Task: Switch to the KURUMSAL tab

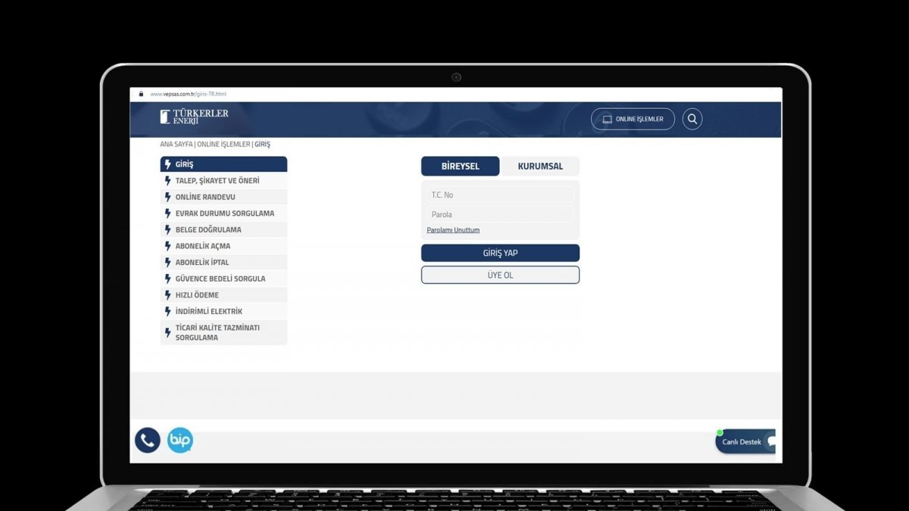Action: [x=541, y=166]
